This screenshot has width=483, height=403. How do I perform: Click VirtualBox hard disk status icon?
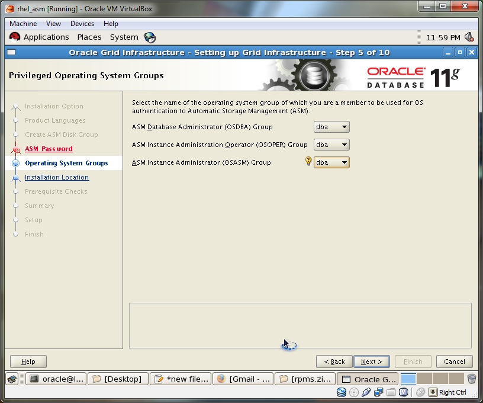coord(342,392)
